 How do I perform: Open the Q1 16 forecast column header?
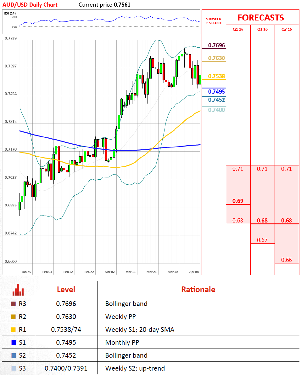pyautogui.click(x=238, y=29)
